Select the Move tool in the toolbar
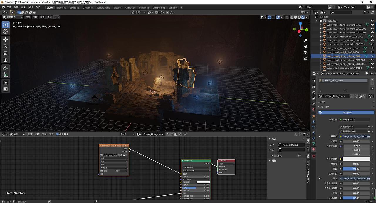Viewport: 376px width, 203px height. pyautogui.click(x=5, y=39)
